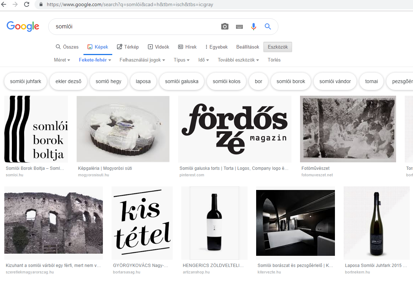413x281 pixels.
Task: Expand Felhasználási jogok dropdown
Action: 142,60
